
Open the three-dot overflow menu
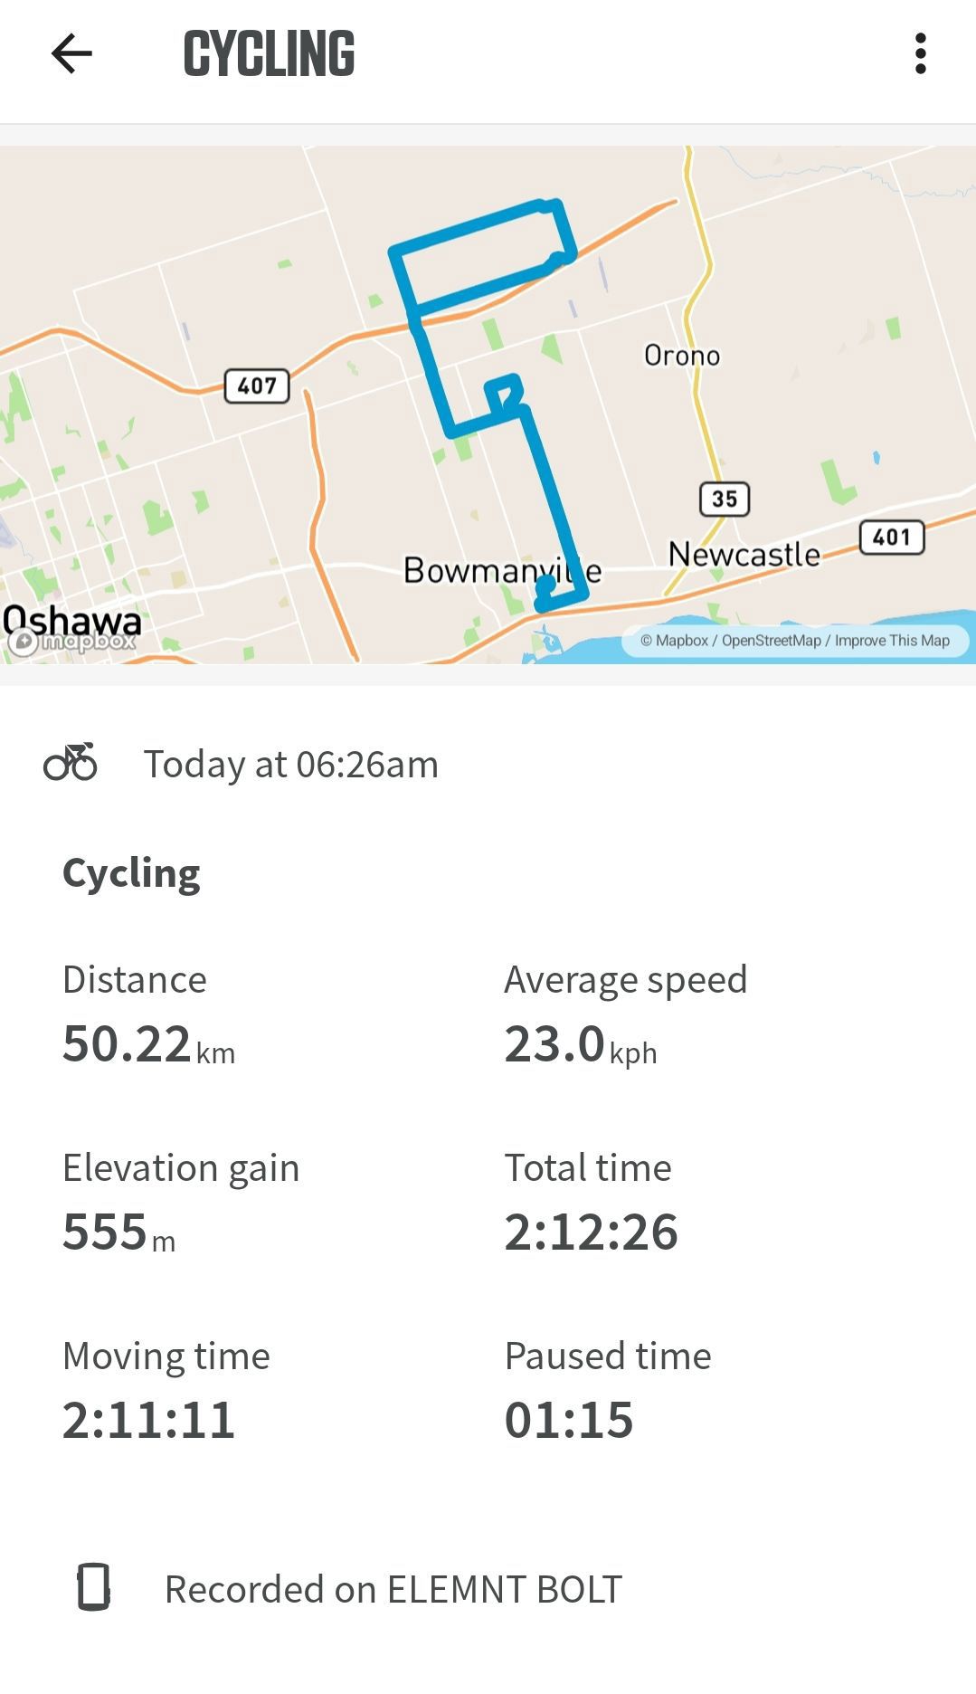coord(920,54)
